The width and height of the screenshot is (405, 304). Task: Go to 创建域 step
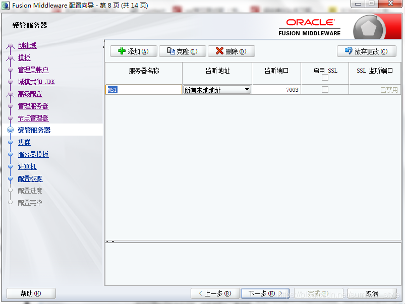click(x=27, y=45)
